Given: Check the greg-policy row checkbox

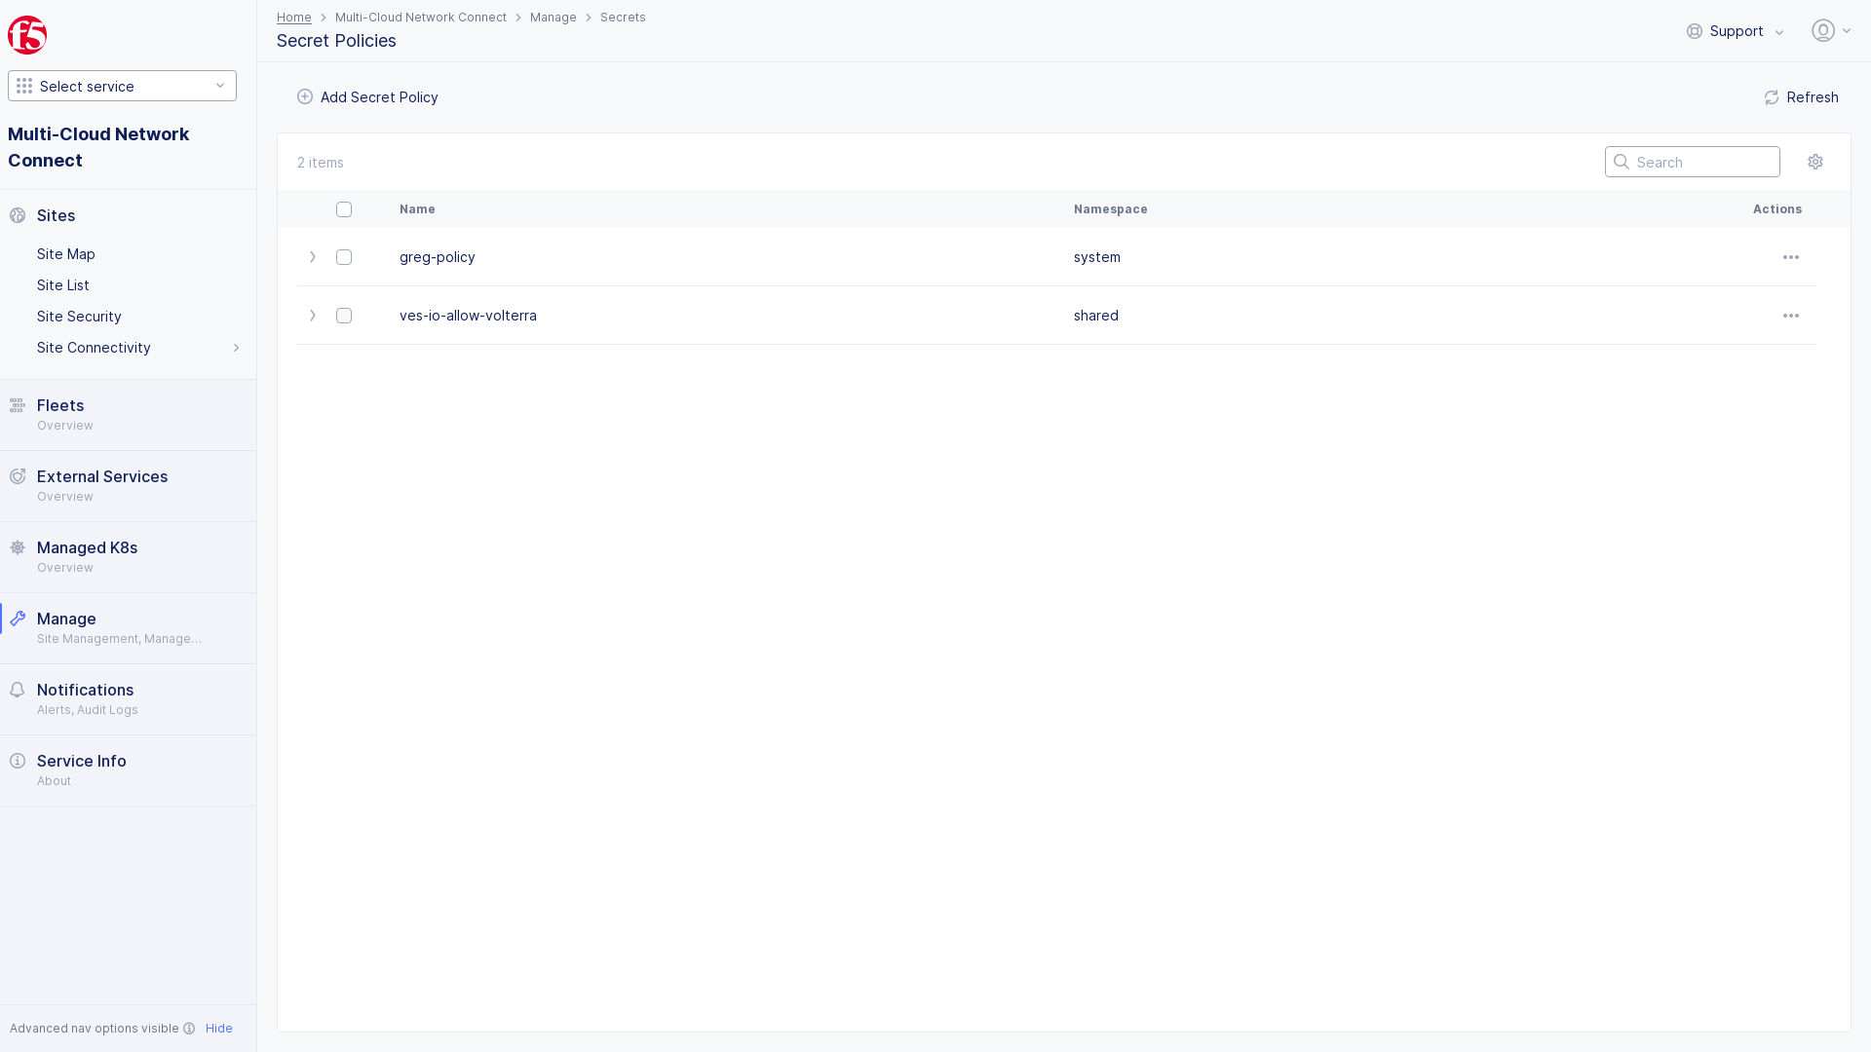Looking at the screenshot, I should [344, 257].
